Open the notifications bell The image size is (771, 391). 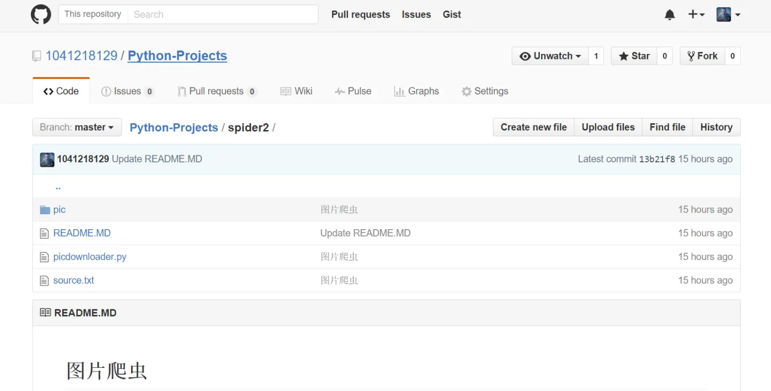pyautogui.click(x=670, y=15)
